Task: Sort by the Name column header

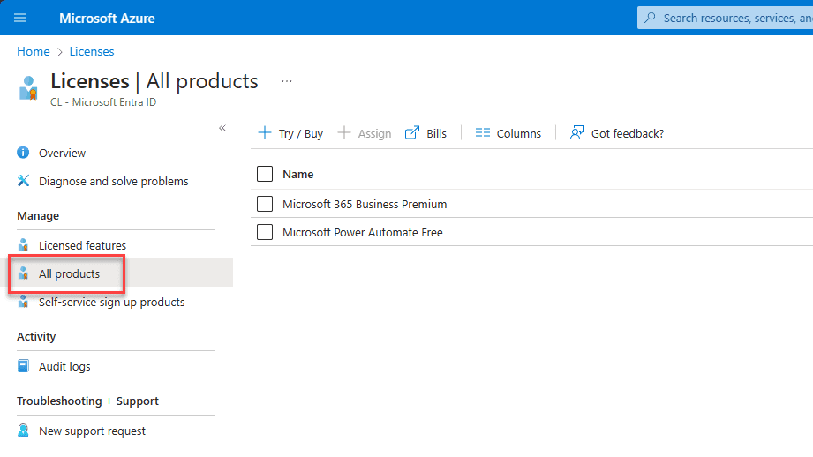Action: click(x=297, y=175)
